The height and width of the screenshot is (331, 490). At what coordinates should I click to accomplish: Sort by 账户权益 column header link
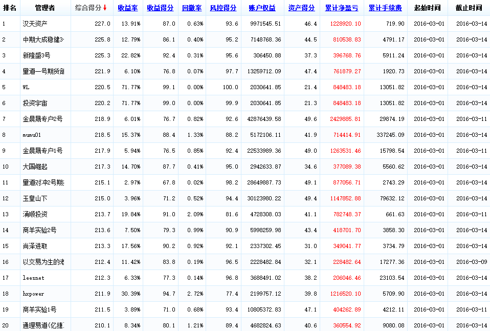pyautogui.click(x=262, y=8)
